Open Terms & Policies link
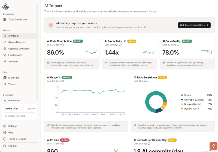 click(19, 139)
